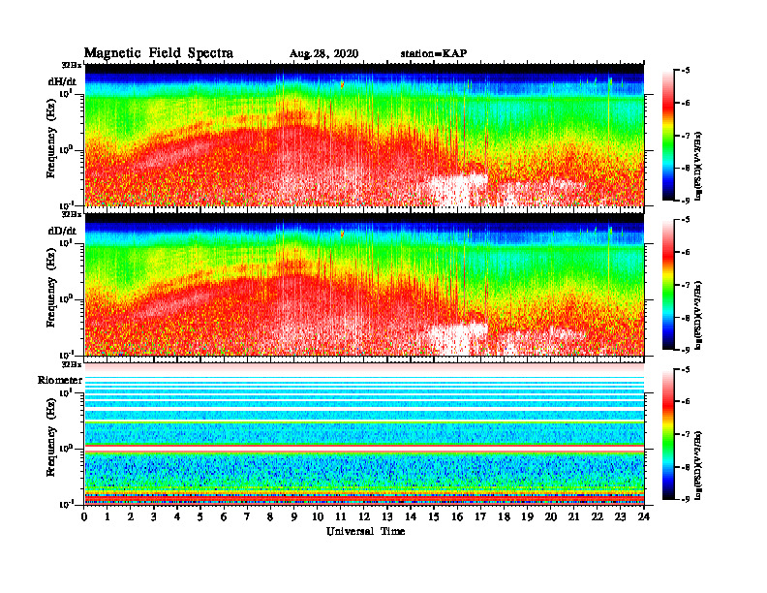
Task: Click the "-5" value on dH/dt colorbar
Action: point(686,71)
